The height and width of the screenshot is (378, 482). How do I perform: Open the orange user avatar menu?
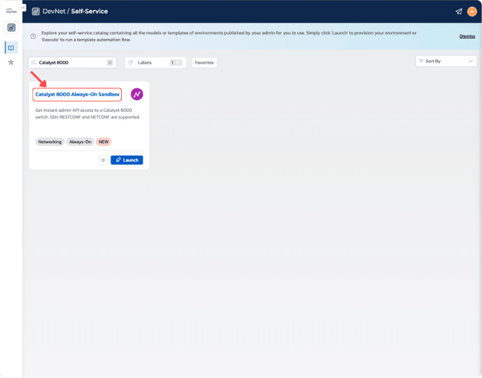pyautogui.click(x=472, y=11)
